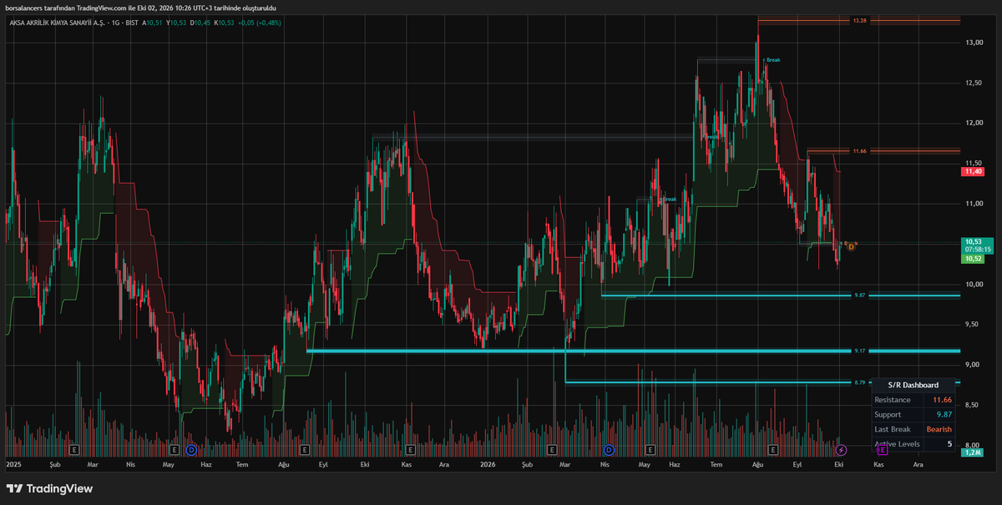This screenshot has width=1002, height=505.
Task: Click the orange D marker beside the current price
Action: coord(851,246)
